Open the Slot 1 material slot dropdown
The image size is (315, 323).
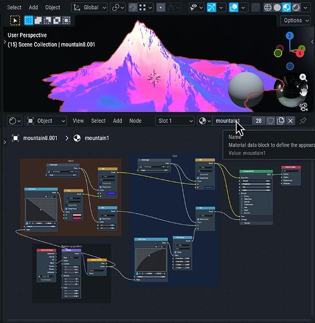[175, 121]
